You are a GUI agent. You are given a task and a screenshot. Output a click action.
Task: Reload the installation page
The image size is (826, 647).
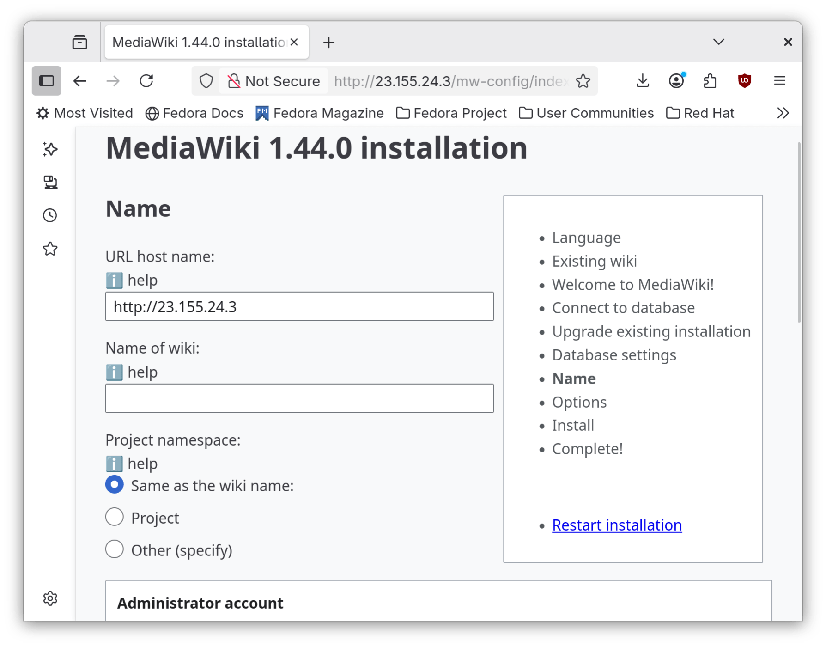(x=146, y=81)
